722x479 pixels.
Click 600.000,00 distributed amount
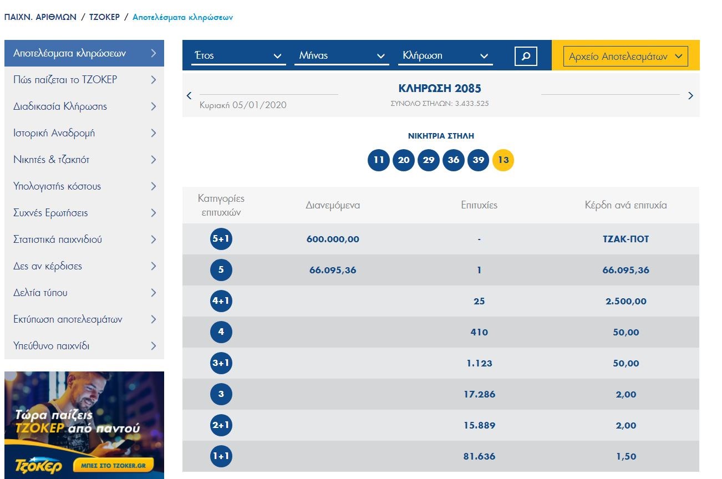tap(333, 239)
